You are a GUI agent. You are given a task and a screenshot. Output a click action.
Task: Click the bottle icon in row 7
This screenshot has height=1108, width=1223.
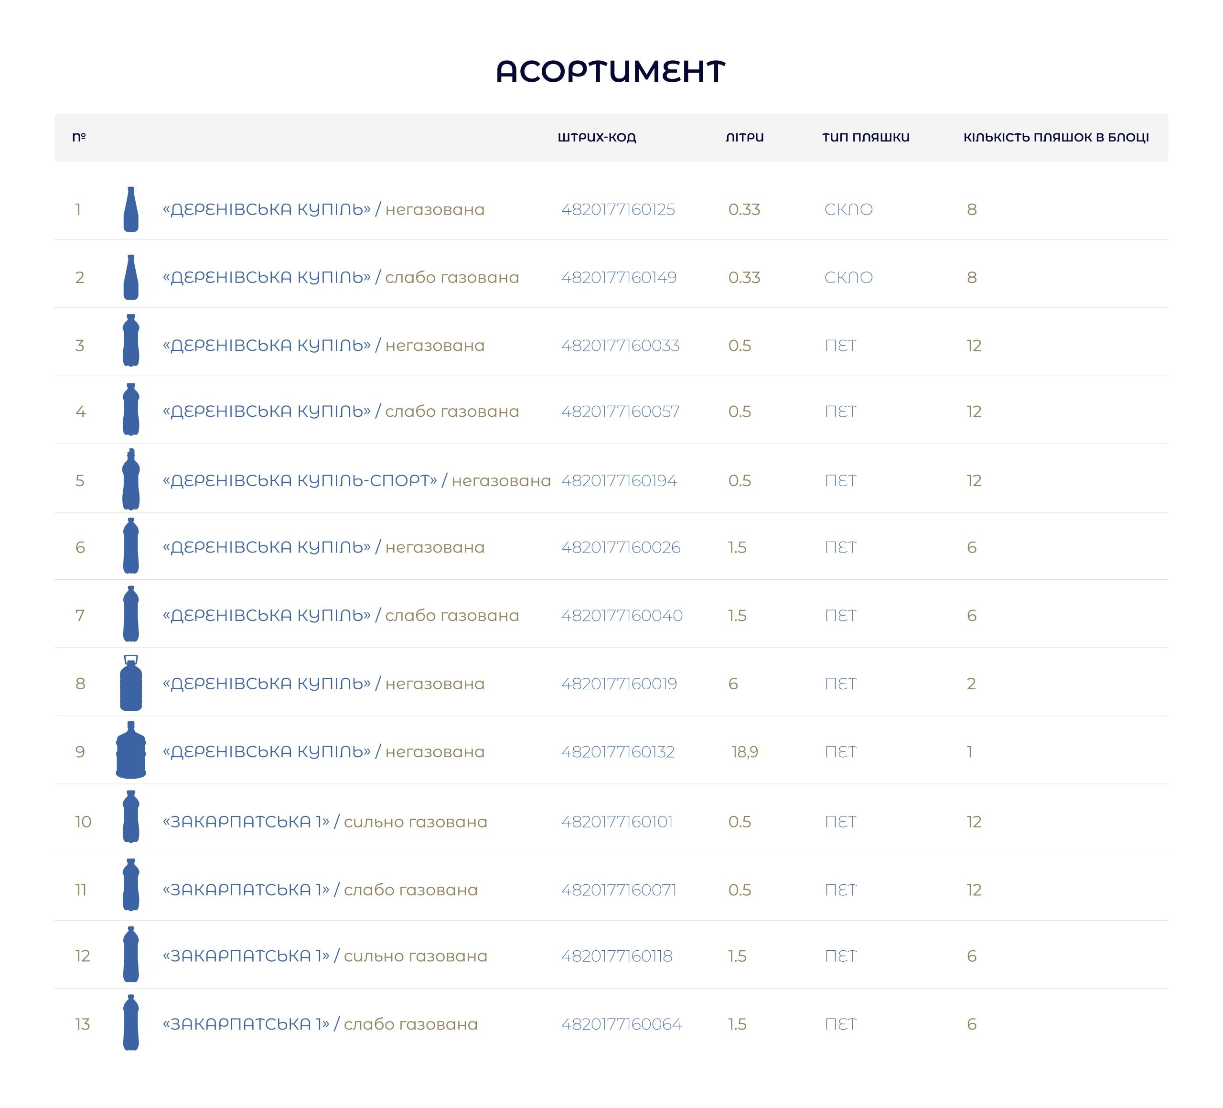coord(131,614)
